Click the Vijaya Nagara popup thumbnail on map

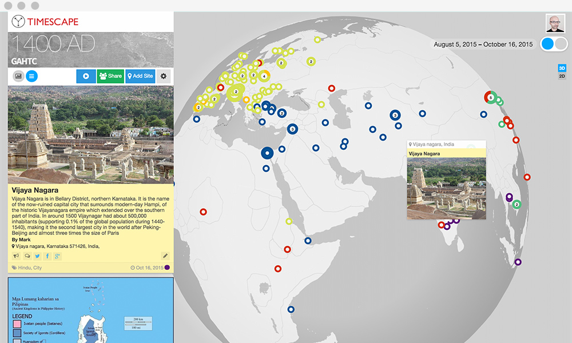tap(447, 188)
